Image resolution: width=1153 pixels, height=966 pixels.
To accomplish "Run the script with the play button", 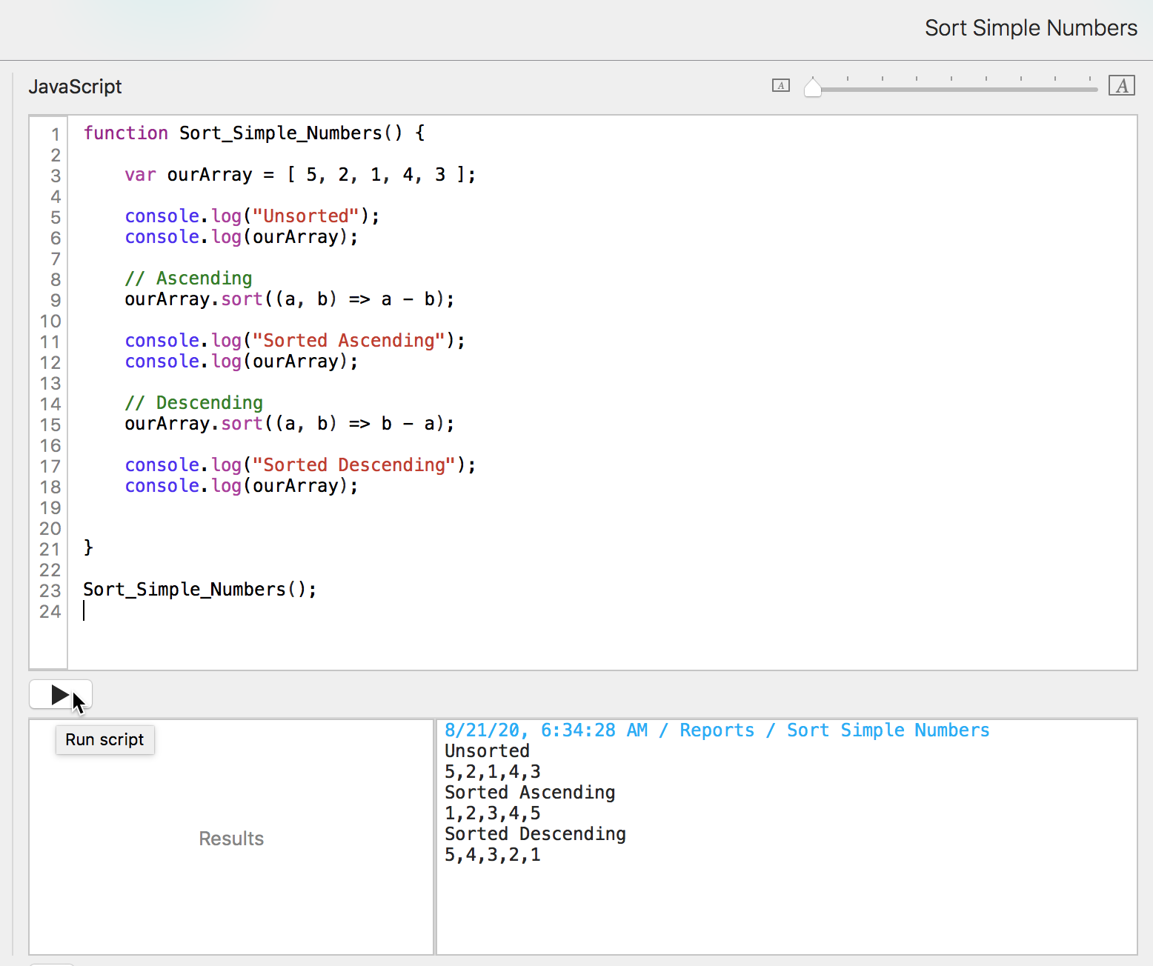I will 60,695.
